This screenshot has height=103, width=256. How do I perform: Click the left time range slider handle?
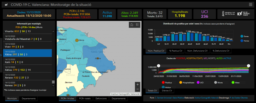pos(159,66)
